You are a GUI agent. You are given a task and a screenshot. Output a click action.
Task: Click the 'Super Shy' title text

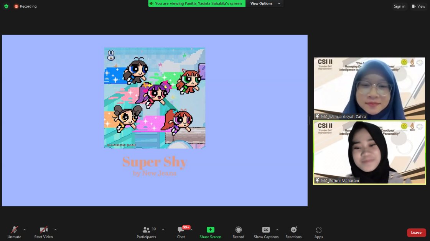[155, 162]
